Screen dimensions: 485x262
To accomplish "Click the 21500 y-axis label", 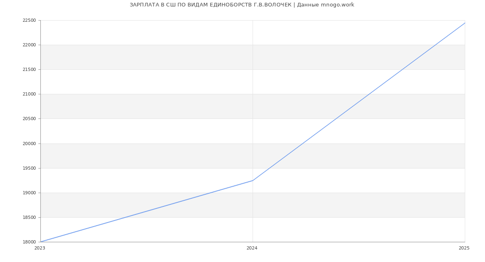I will pyautogui.click(x=29, y=70).
